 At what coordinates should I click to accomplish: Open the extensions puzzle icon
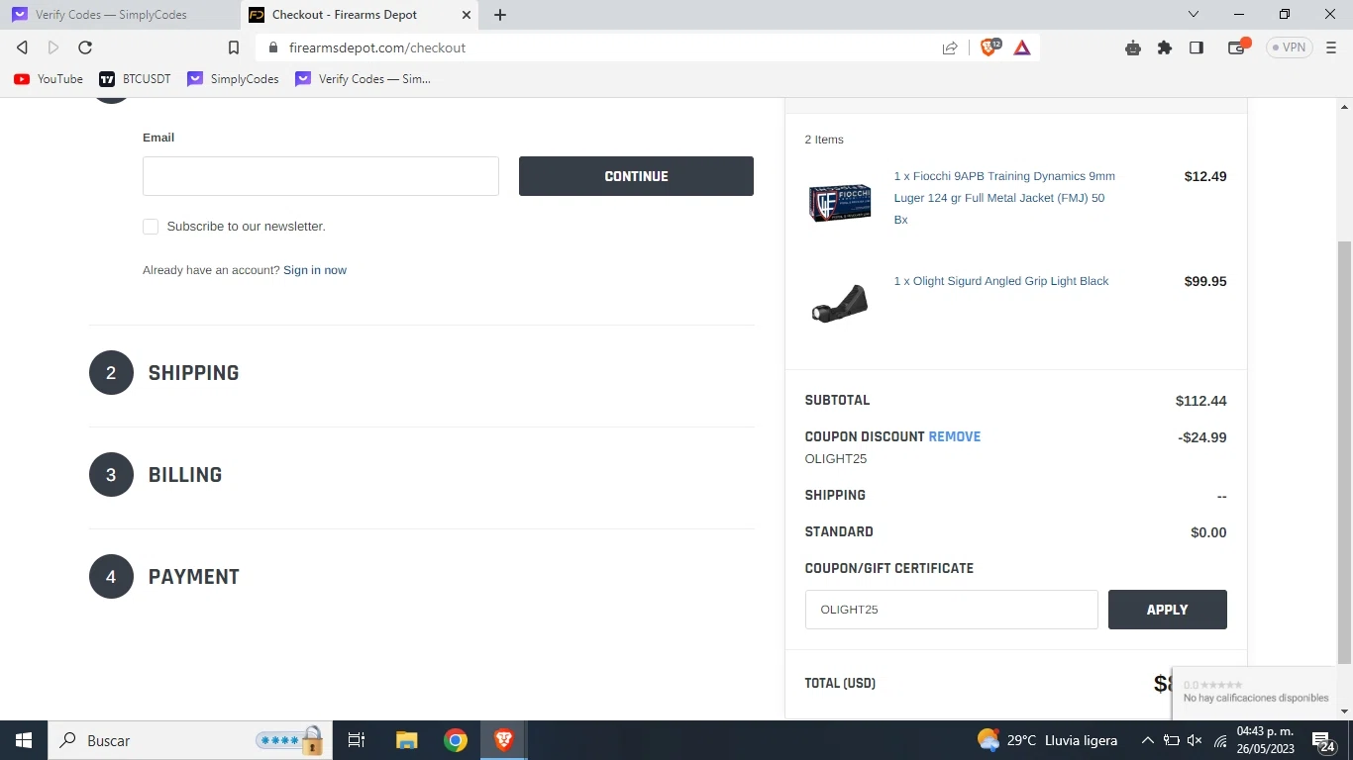click(1165, 47)
